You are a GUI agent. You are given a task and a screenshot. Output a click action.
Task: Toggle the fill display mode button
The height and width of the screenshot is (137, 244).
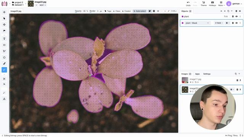150,11
